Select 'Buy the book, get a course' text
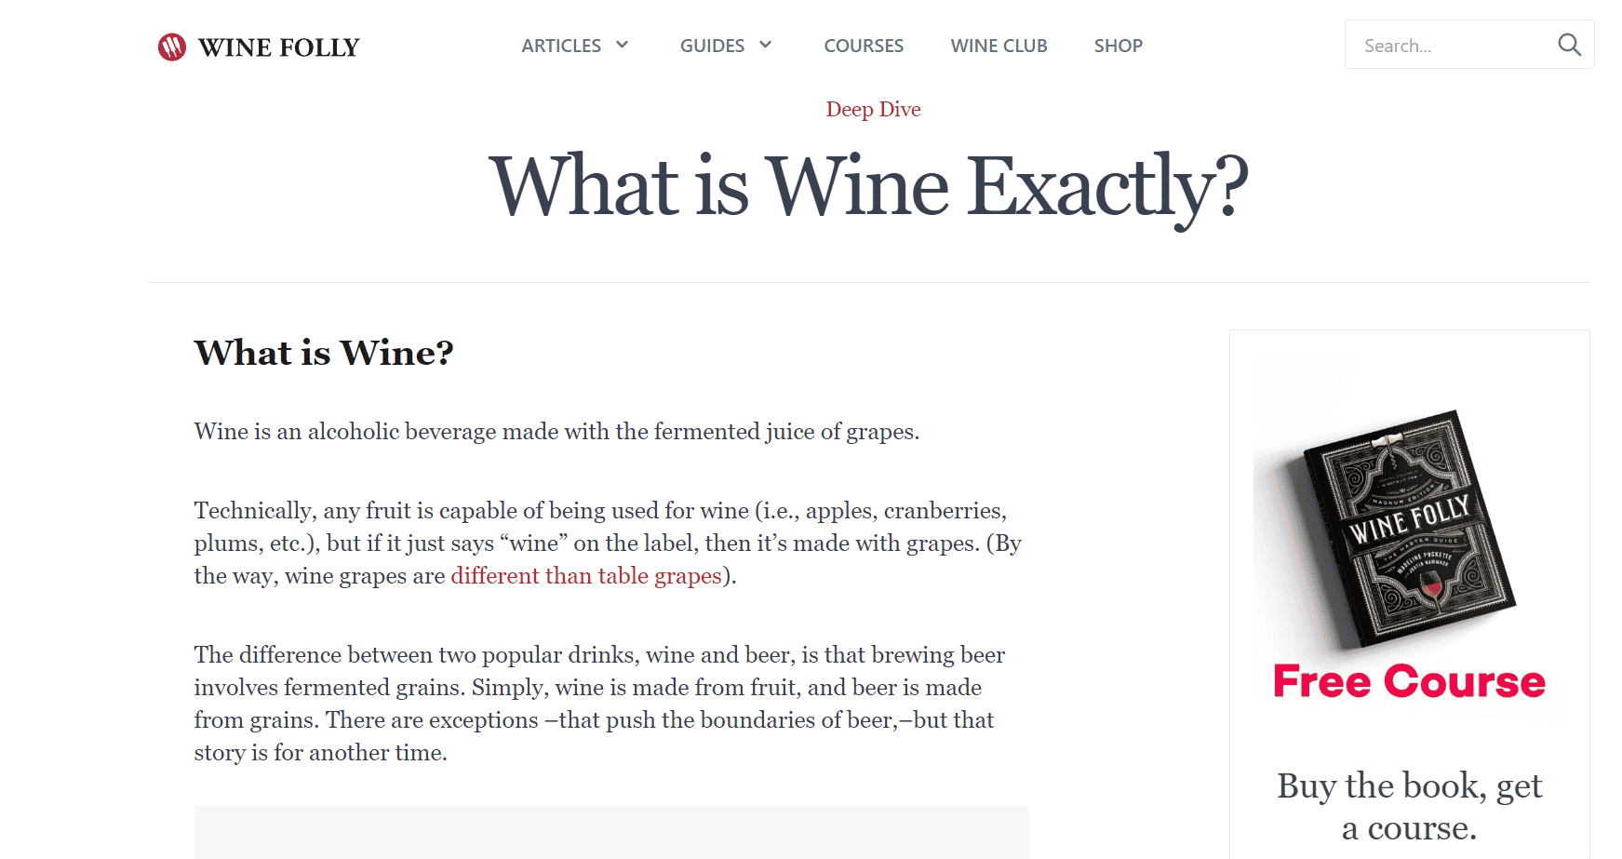1622x859 pixels. (1409, 806)
